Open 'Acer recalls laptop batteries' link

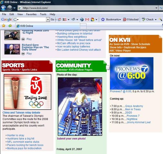tap(73, 47)
